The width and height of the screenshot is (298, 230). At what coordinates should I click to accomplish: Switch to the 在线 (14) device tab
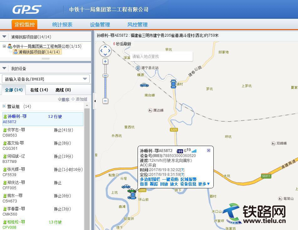39,90
